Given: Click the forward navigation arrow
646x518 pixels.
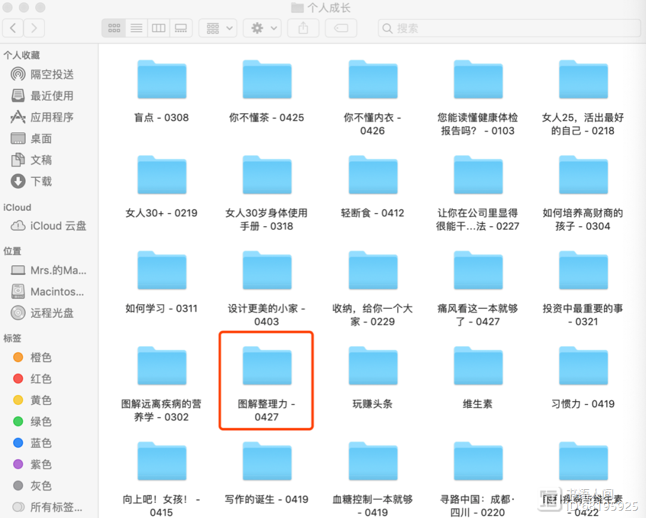Looking at the screenshot, I should click(34, 28).
